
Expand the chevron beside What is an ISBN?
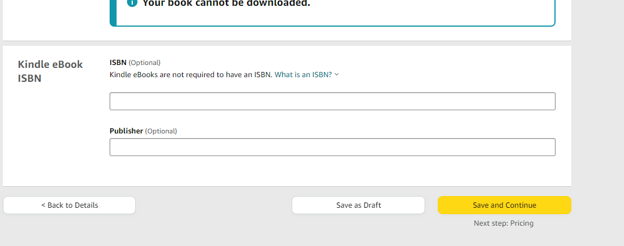click(337, 74)
